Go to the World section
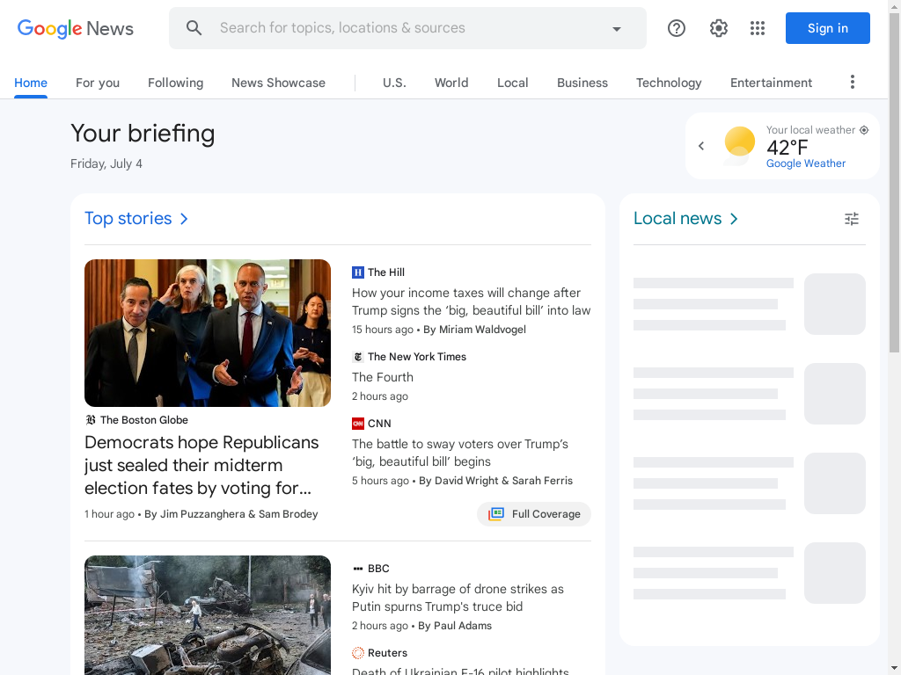Image resolution: width=901 pixels, height=675 pixels. [451, 83]
